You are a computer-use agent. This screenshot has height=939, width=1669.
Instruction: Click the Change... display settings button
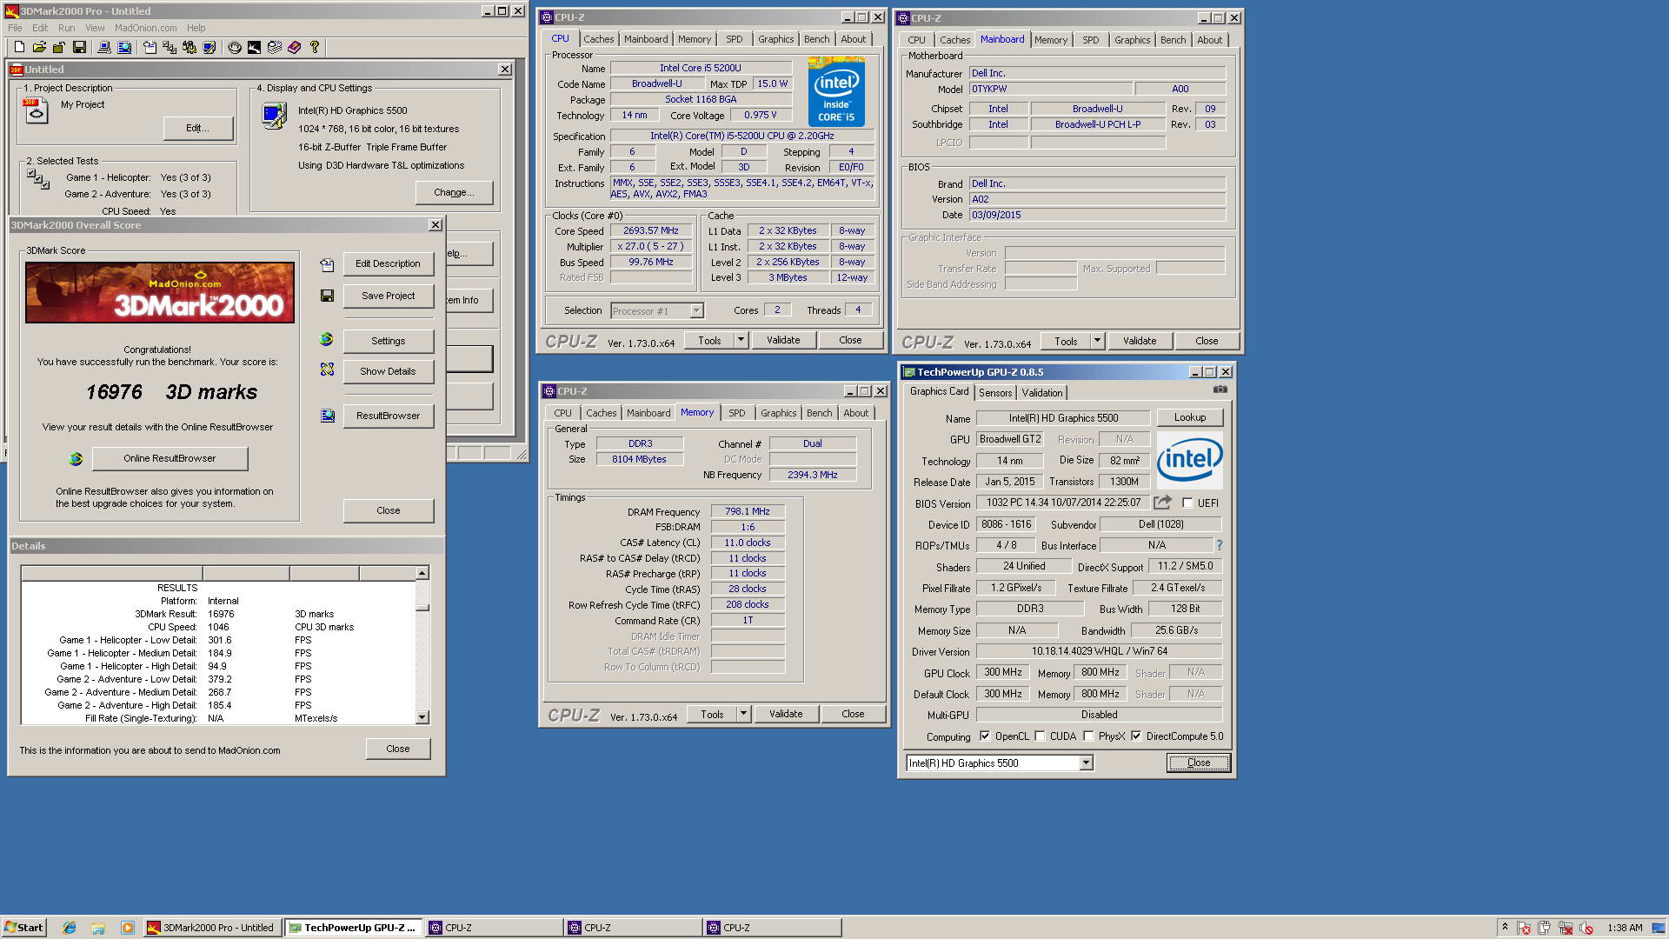pos(454,192)
